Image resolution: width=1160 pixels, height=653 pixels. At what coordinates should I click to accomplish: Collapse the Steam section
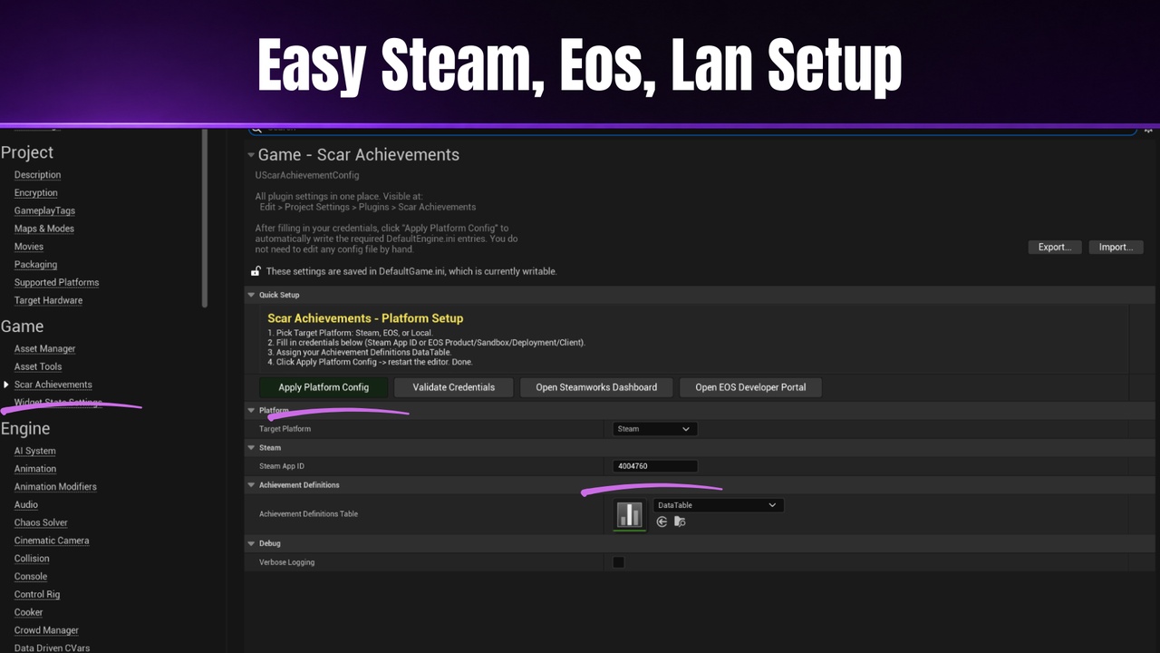(x=252, y=448)
